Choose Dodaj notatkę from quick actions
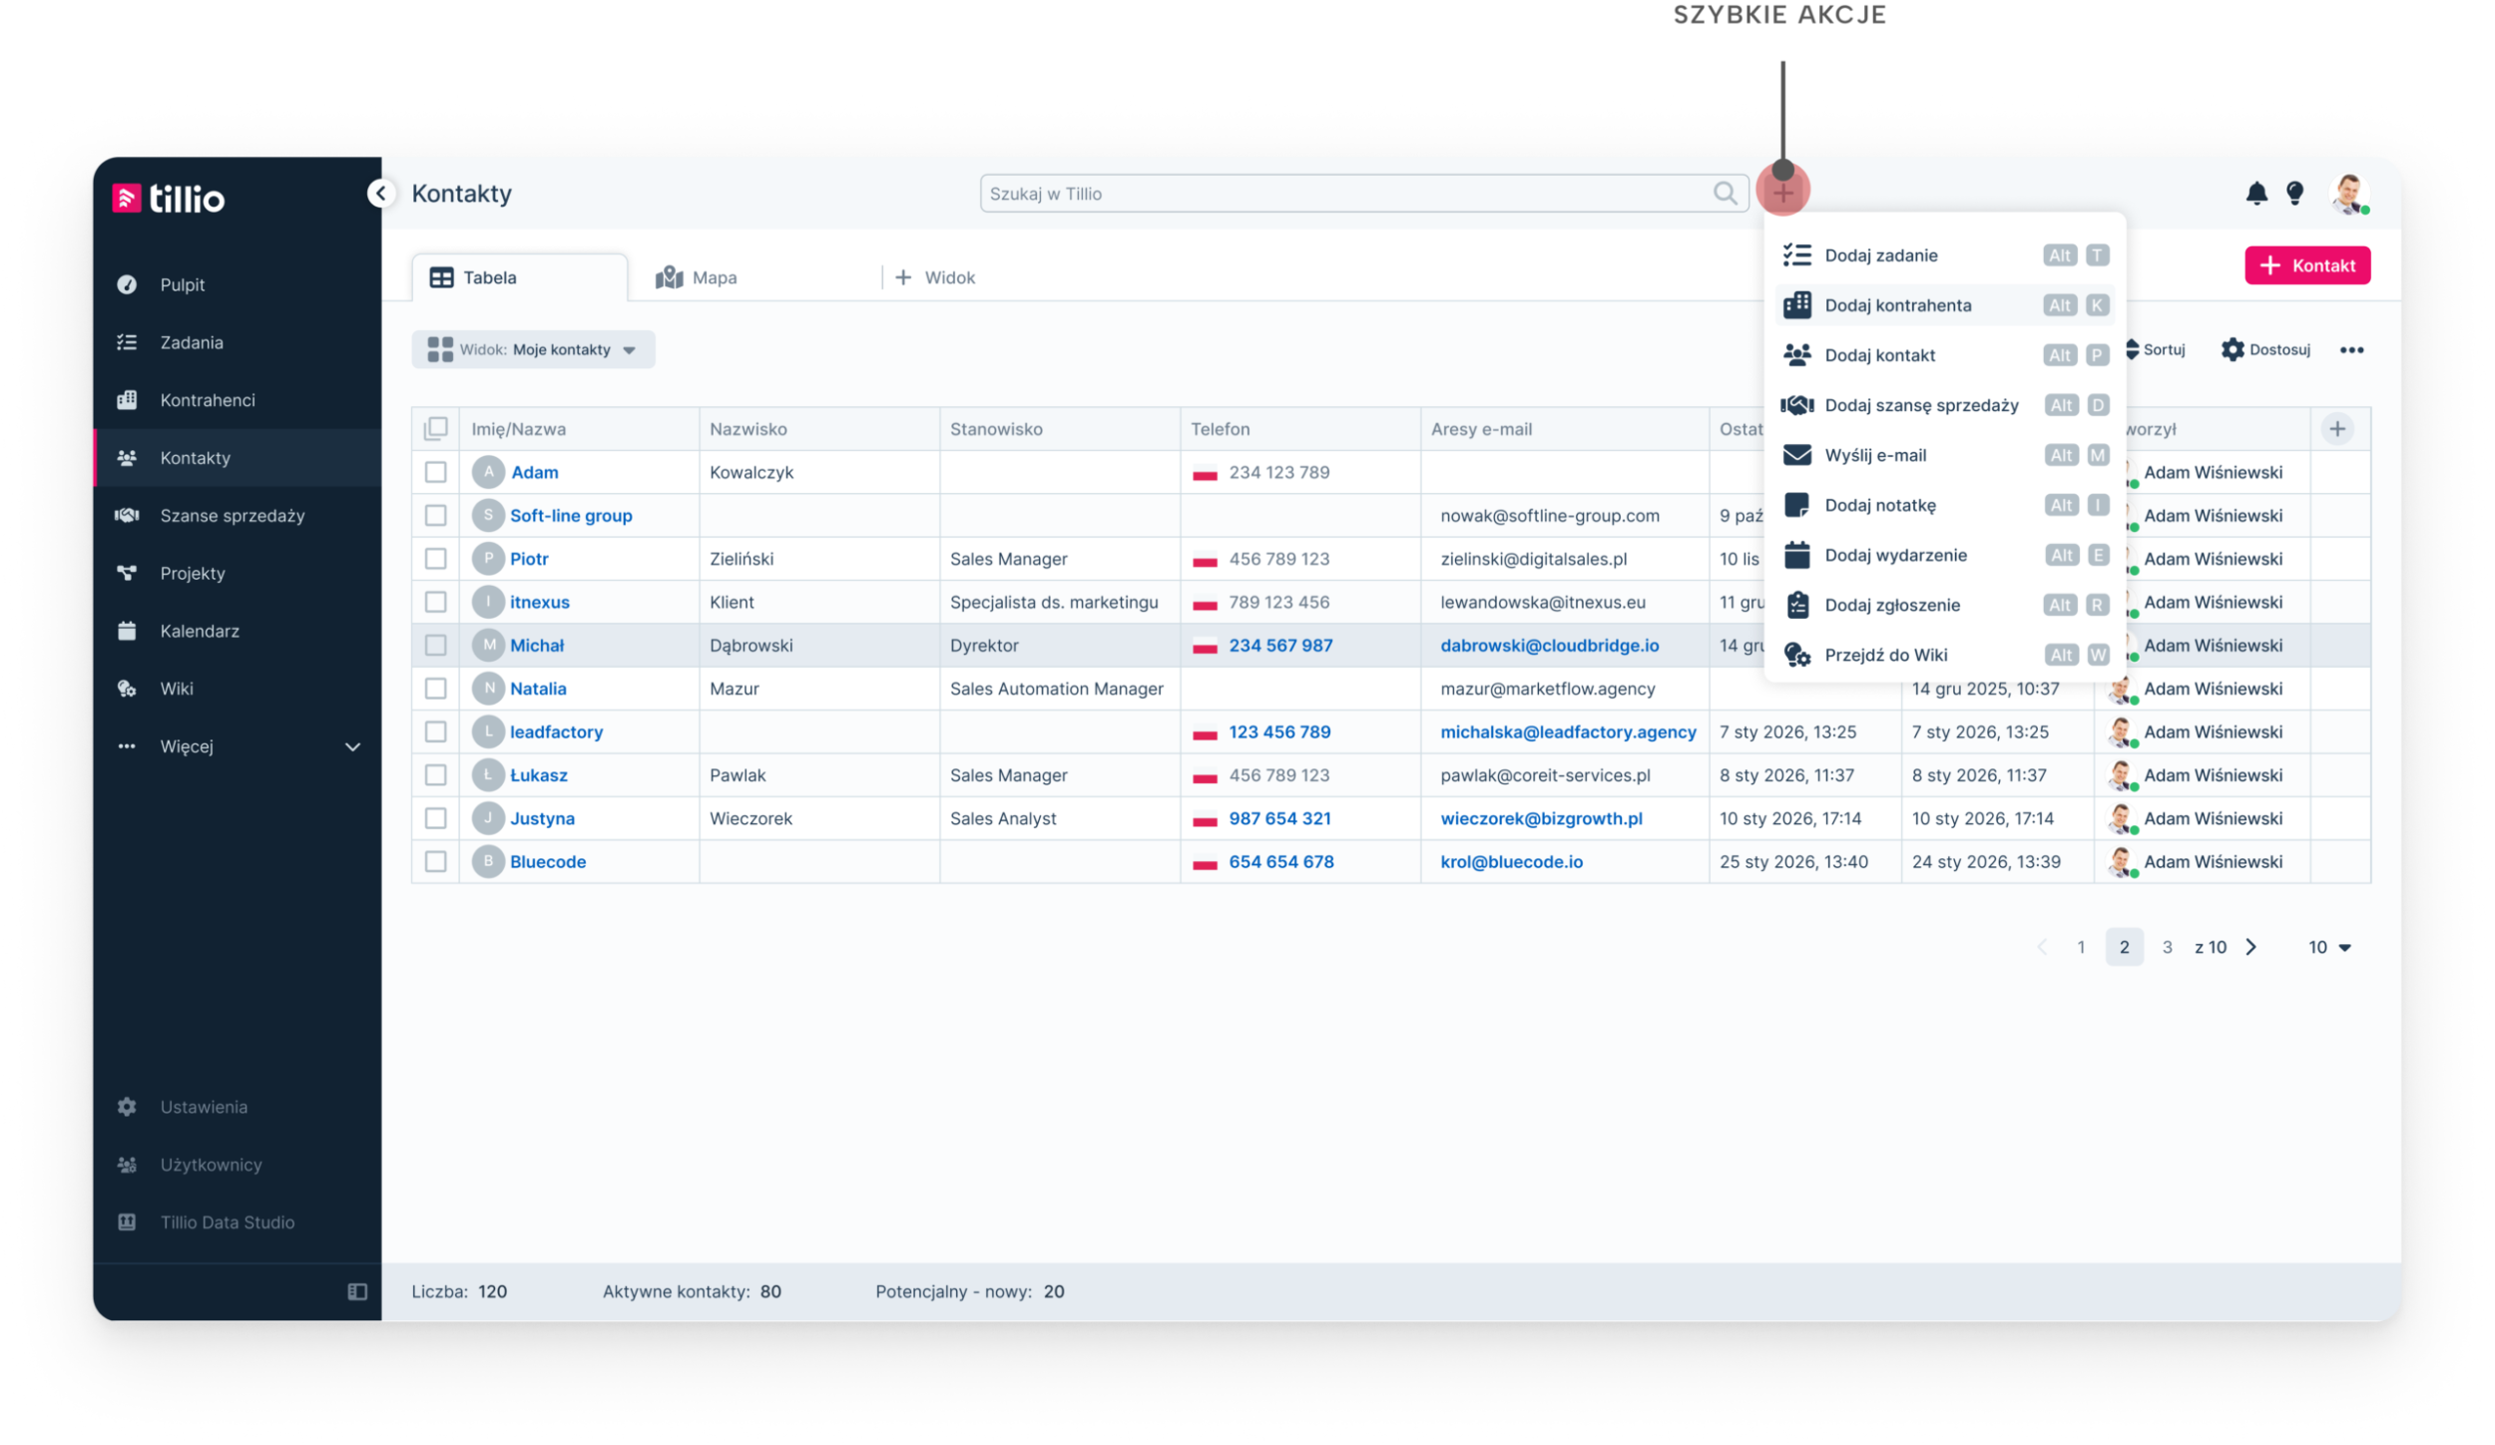2495x1445 pixels. coord(1945,505)
